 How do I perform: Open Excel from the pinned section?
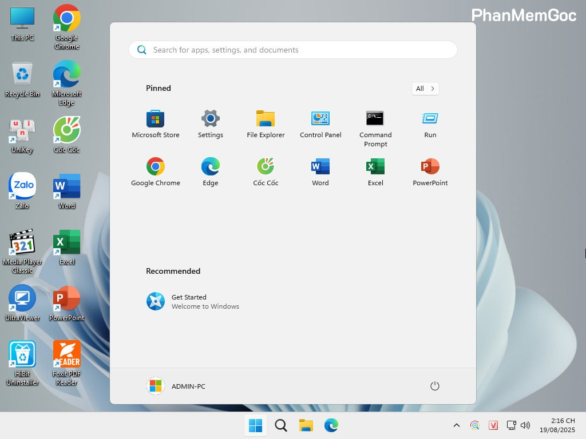point(375,172)
